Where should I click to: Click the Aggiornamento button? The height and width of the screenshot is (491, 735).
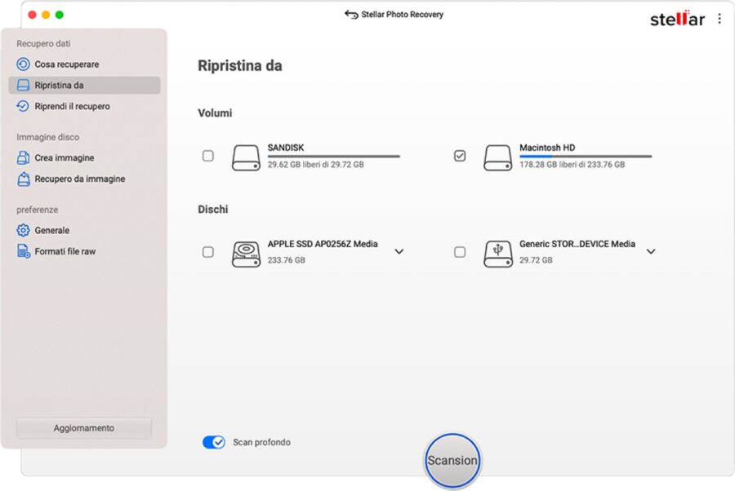coord(84,428)
